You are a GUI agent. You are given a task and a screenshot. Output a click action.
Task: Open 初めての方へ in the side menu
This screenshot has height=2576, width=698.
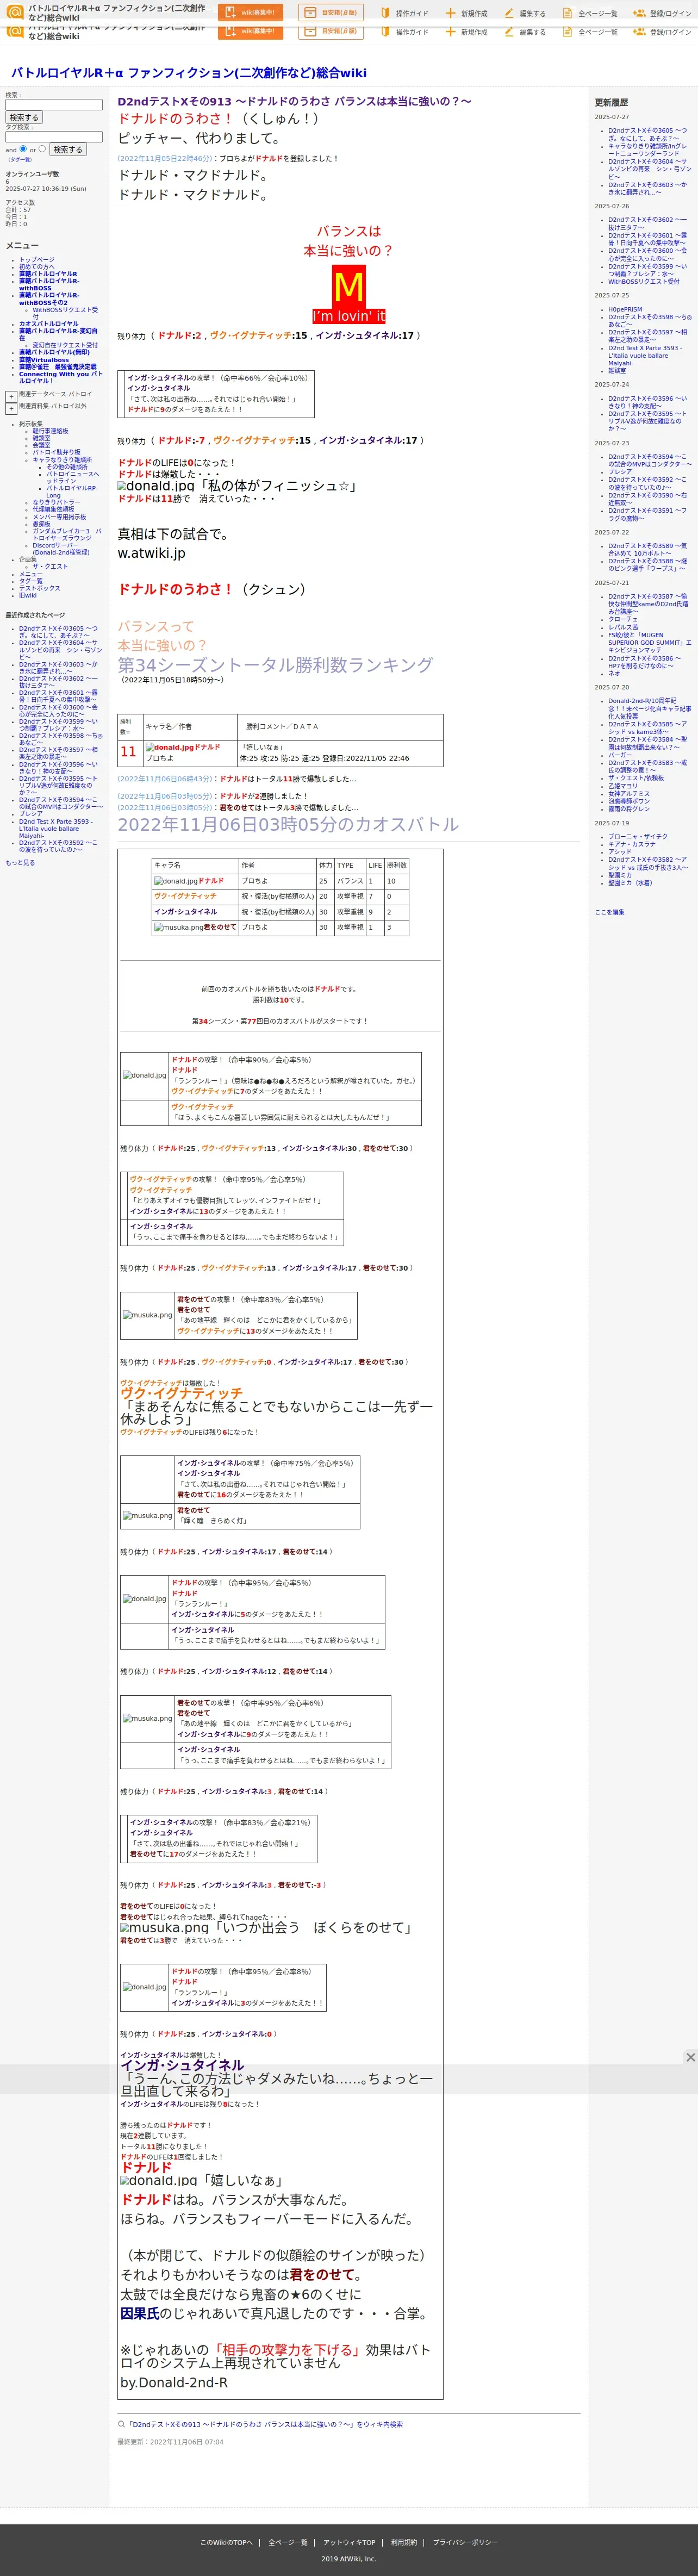[x=37, y=266]
